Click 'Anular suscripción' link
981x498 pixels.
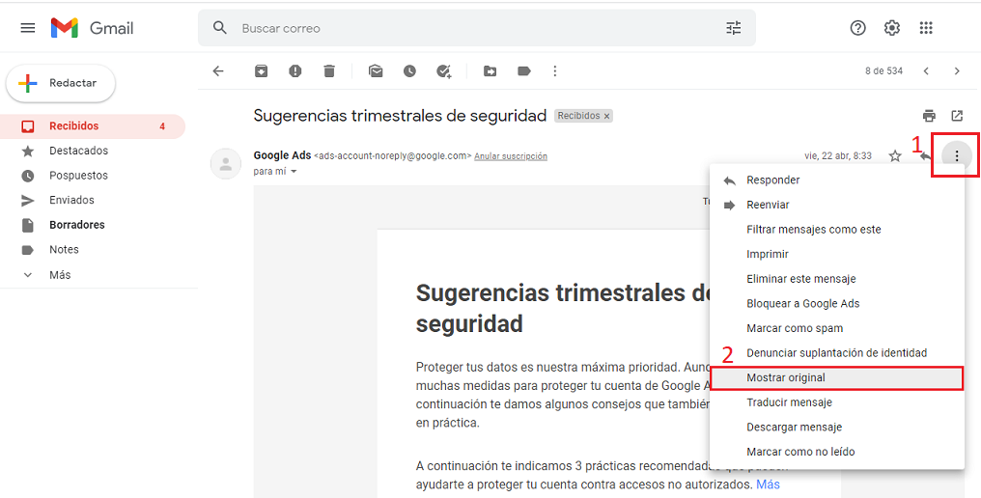(x=511, y=156)
